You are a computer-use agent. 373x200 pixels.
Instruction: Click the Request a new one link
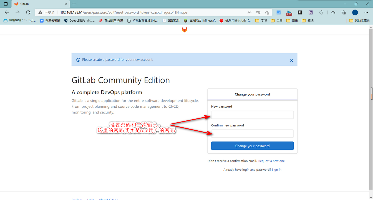click(271, 161)
